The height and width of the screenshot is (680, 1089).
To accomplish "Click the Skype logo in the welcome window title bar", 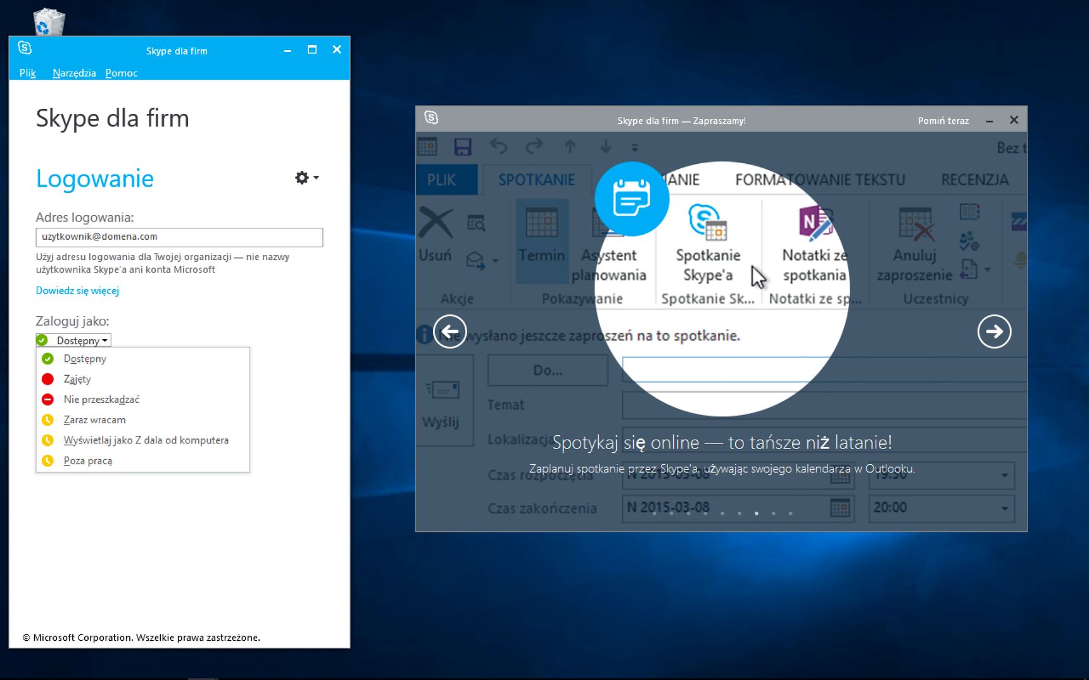I will [431, 118].
